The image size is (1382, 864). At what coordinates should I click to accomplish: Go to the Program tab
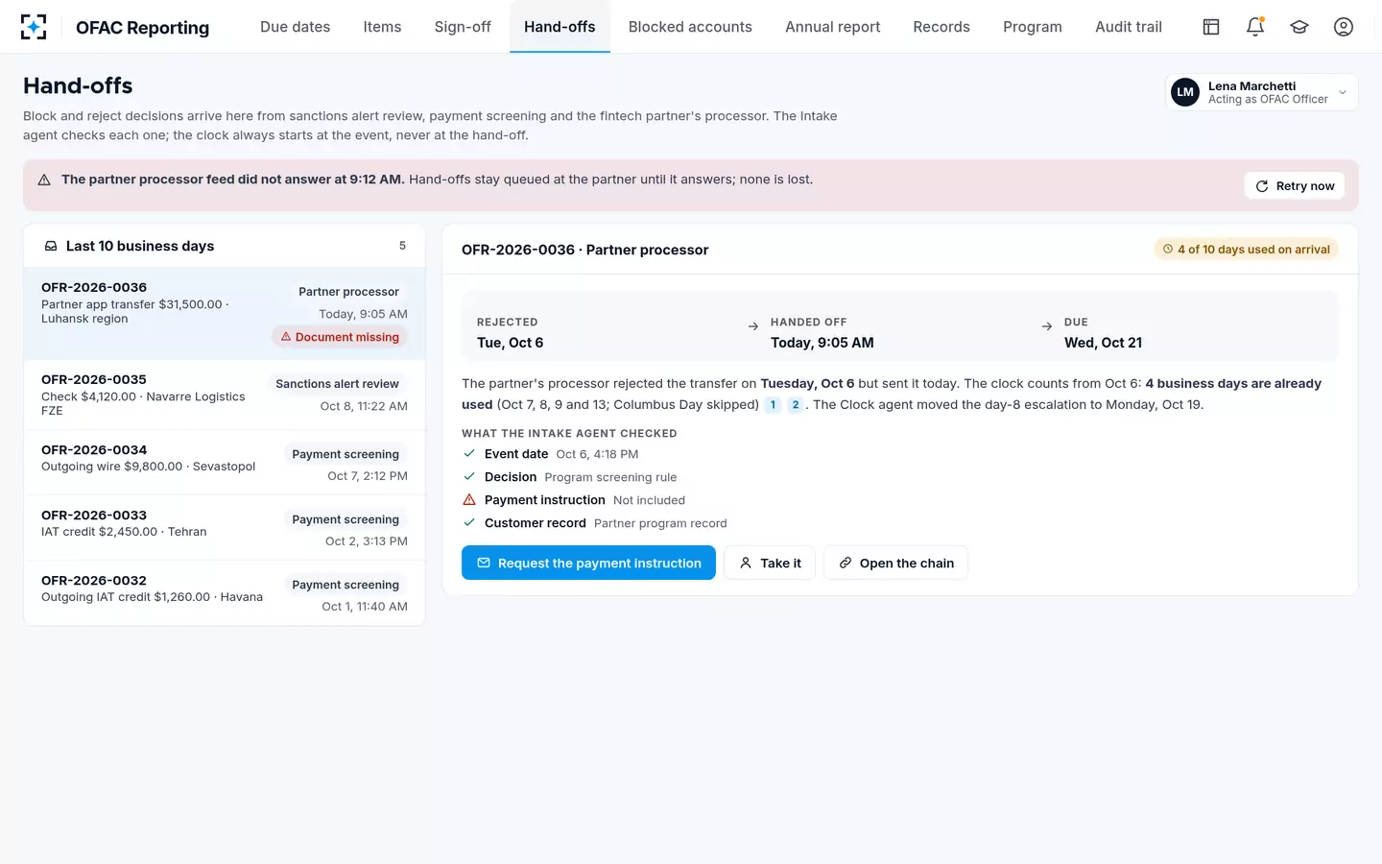(1033, 27)
